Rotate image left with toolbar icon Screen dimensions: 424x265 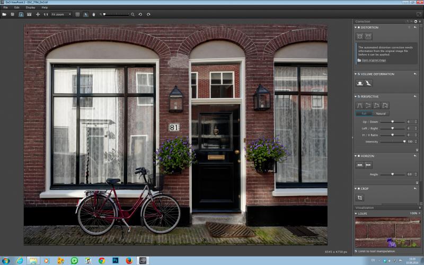point(140,14)
